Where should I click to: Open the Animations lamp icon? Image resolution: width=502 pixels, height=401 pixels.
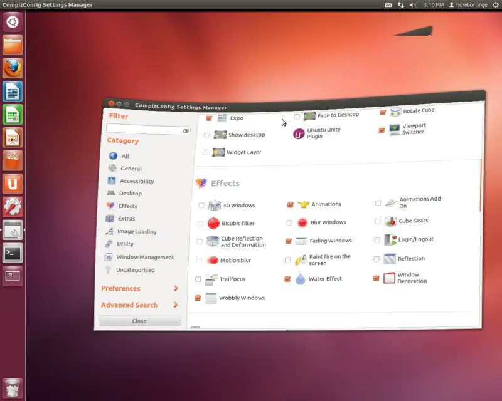coord(303,204)
